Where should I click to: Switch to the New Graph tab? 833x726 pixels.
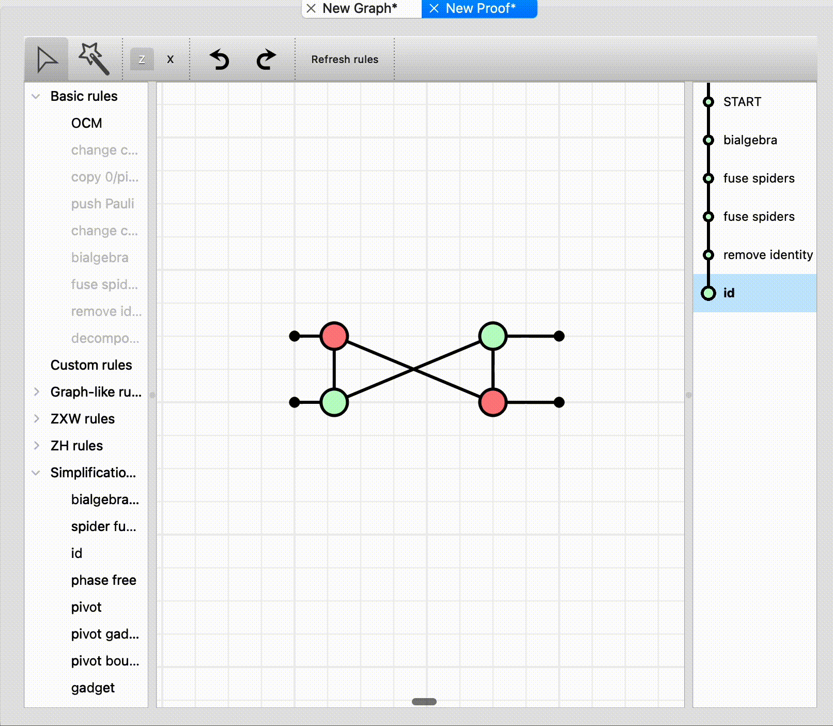[360, 8]
